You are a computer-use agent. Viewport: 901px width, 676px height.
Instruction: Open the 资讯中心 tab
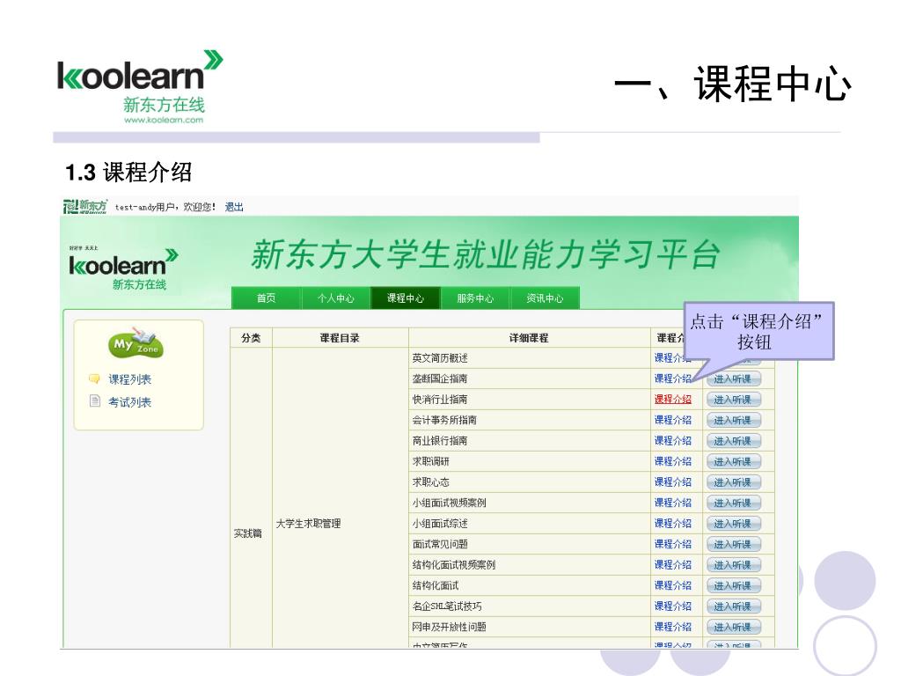545,298
